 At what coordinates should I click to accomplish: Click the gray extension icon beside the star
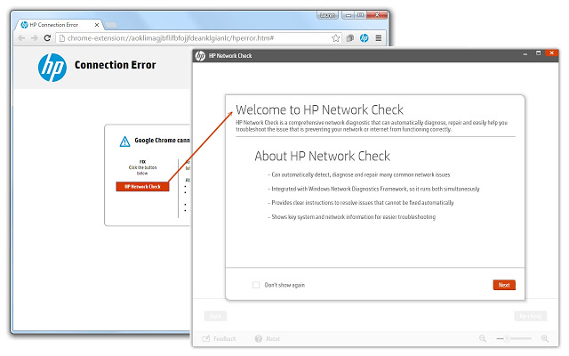[349, 38]
